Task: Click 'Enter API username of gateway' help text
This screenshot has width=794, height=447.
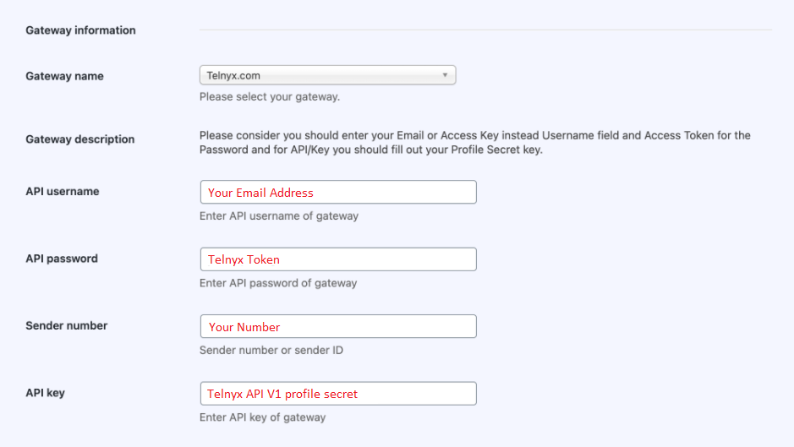Action: (x=278, y=216)
